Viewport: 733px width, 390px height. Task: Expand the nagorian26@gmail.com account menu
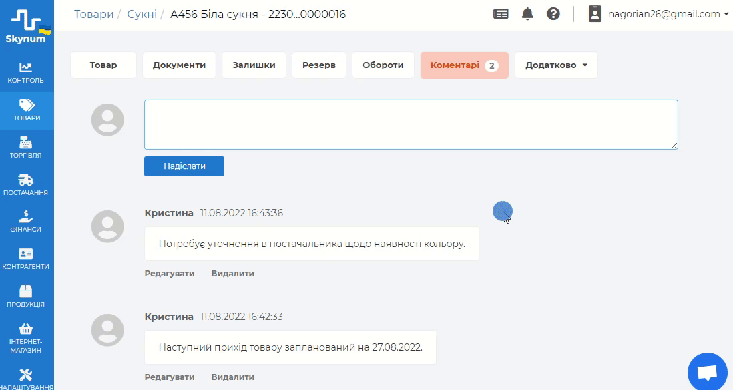click(668, 14)
